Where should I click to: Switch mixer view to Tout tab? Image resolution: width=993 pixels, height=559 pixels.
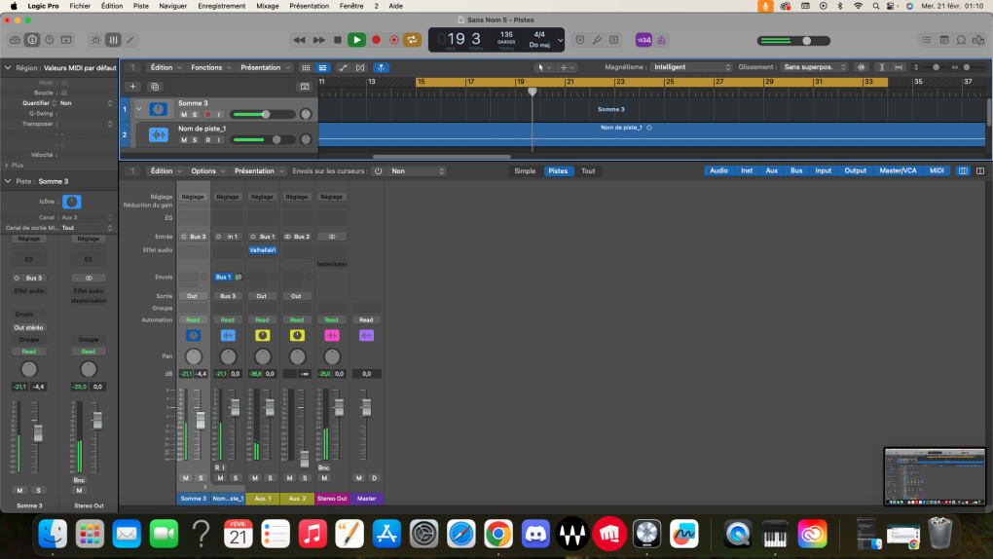pos(588,170)
